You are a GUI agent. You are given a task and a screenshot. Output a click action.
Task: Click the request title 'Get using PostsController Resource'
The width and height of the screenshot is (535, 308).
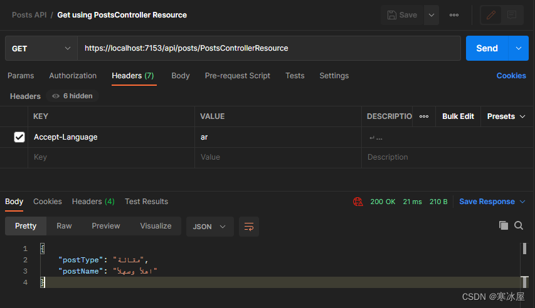point(122,15)
